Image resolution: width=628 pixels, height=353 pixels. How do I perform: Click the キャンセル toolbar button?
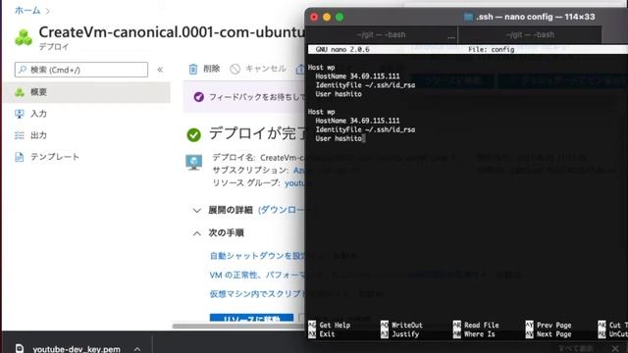coord(258,69)
